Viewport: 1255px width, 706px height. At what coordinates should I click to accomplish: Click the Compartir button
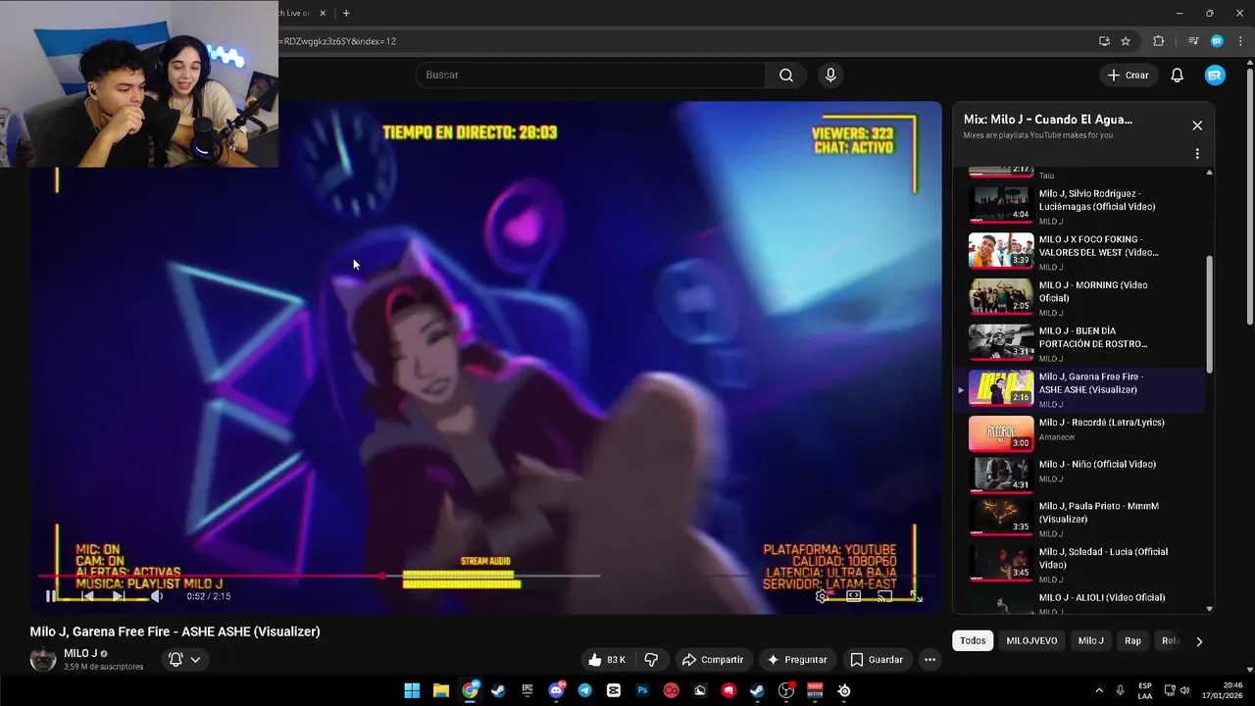click(713, 660)
